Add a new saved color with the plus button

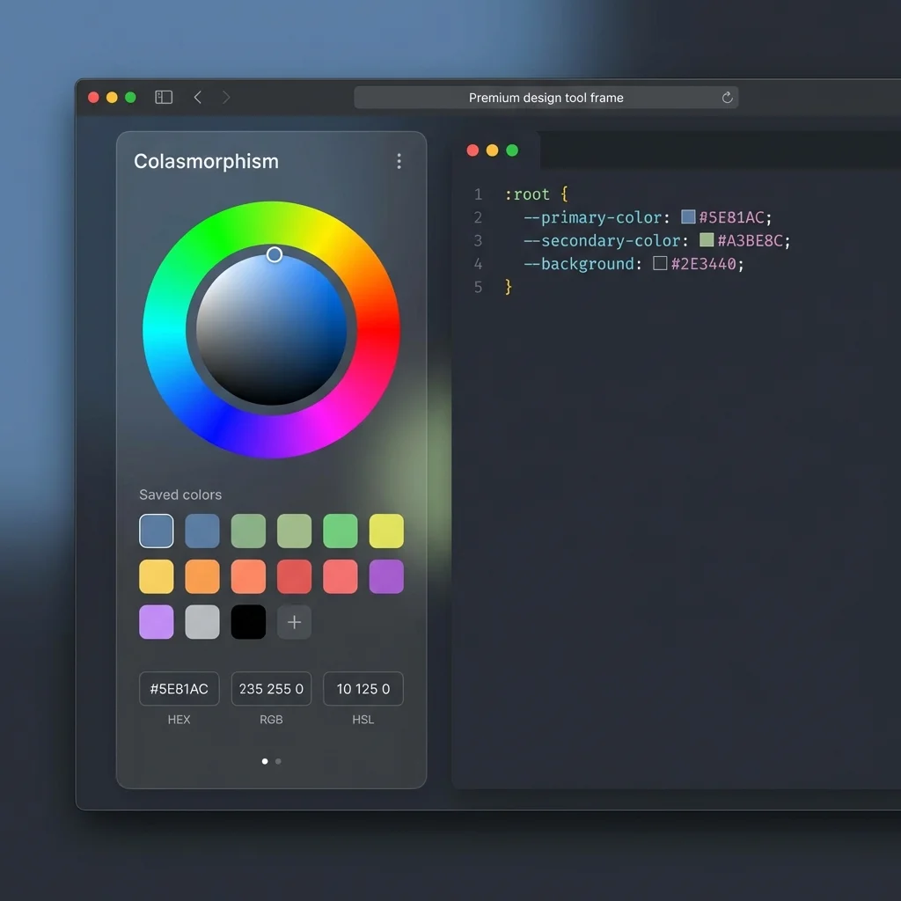click(x=294, y=622)
